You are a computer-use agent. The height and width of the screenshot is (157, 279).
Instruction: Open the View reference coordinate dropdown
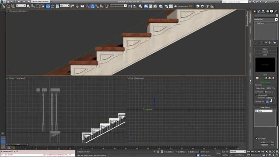point(65,6)
